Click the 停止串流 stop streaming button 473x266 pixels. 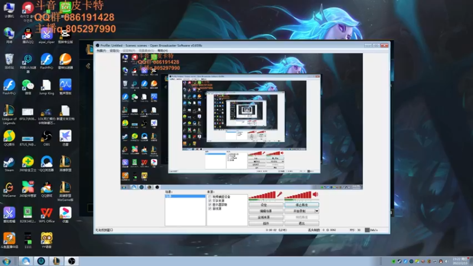point(302,205)
